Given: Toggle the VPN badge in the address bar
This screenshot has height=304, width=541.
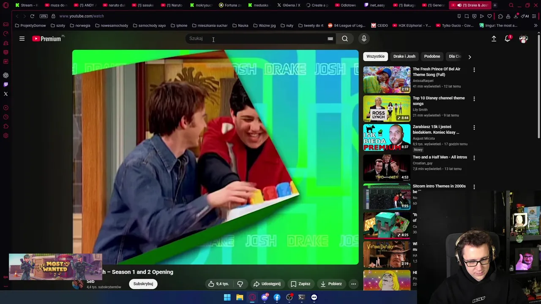Looking at the screenshot, I should [x=44, y=16].
